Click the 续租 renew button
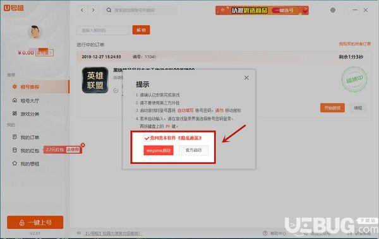The height and width of the screenshot is (239, 379). pos(358,108)
